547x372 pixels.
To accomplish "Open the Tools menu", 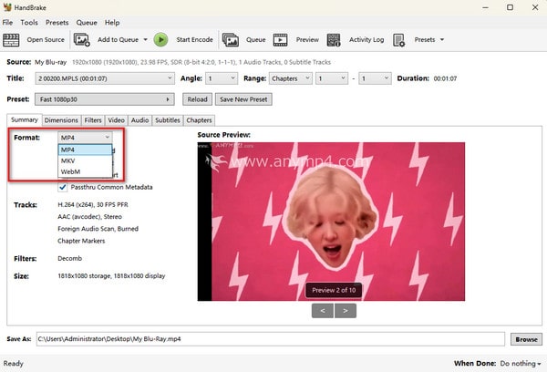I will [x=29, y=22].
